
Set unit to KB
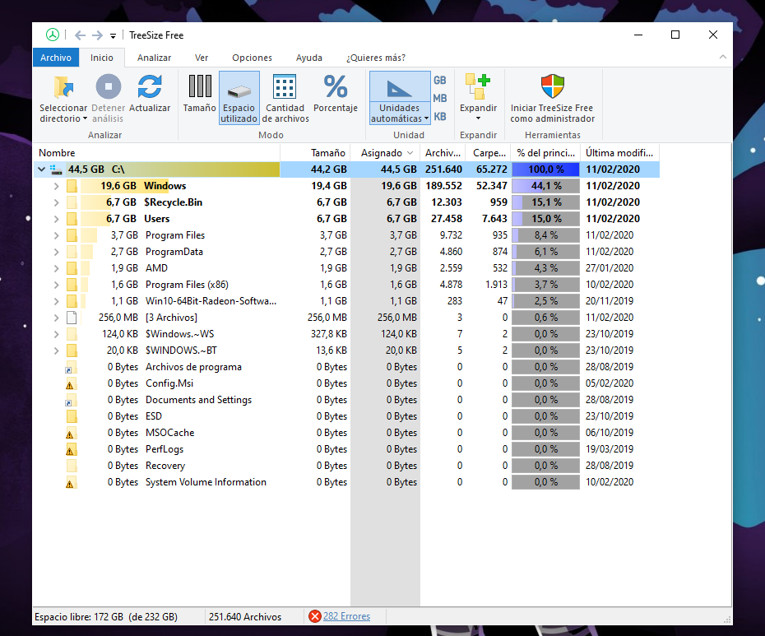click(439, 117)
